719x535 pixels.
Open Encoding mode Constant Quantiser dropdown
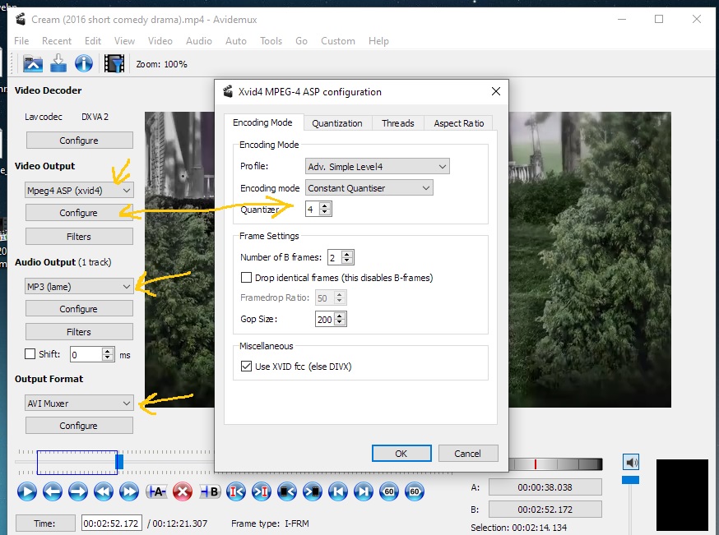pyautogui.click(x=369, y=188)
